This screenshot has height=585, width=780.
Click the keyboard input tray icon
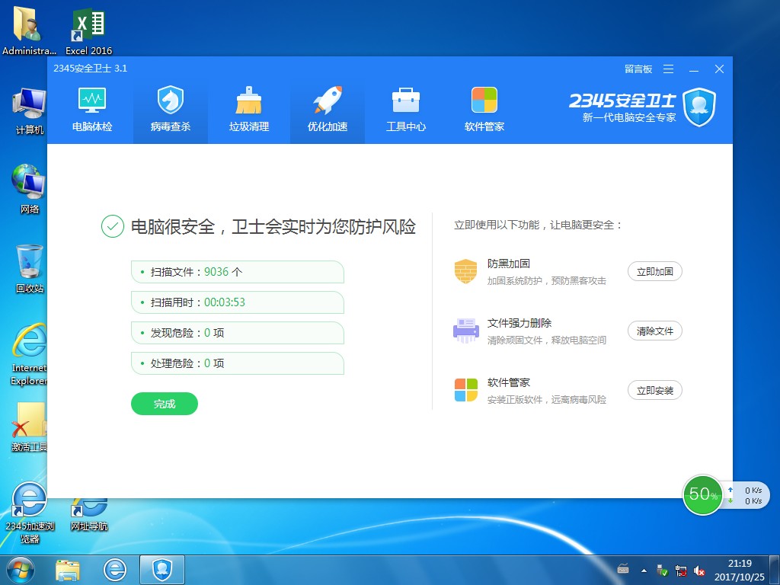tap(623, 570)
